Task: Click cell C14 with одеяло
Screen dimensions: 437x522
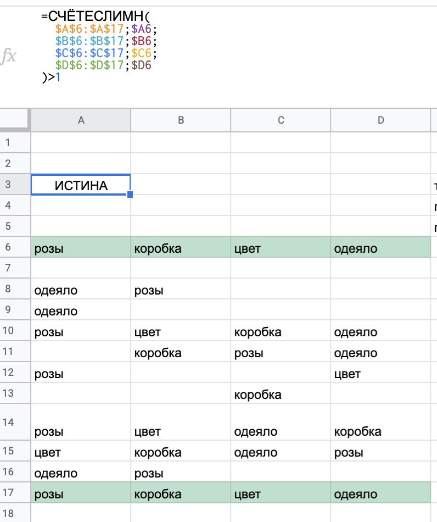Action: 281,422
